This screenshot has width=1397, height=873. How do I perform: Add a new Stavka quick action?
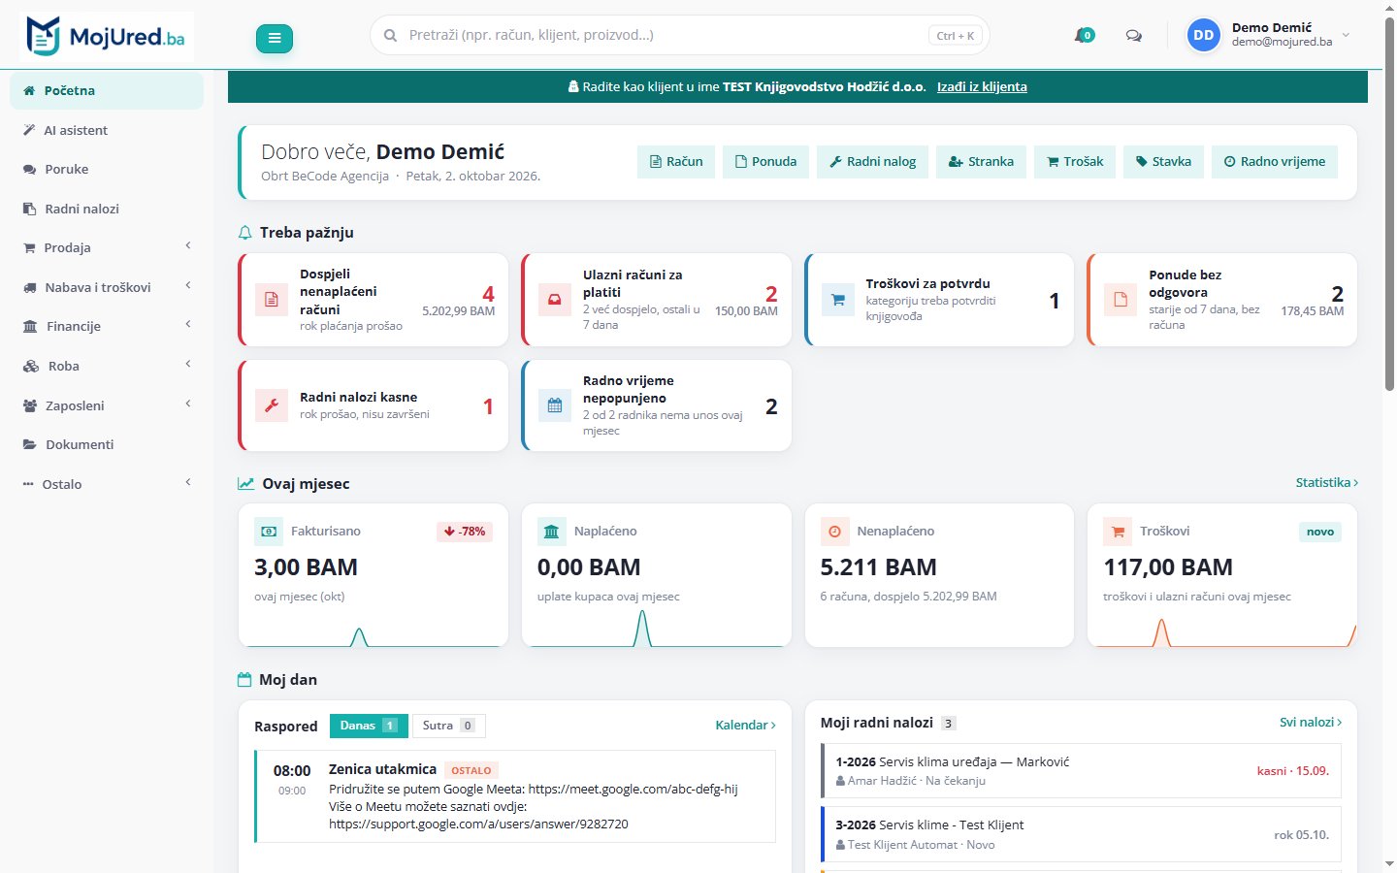click(x=1164, y=162)
